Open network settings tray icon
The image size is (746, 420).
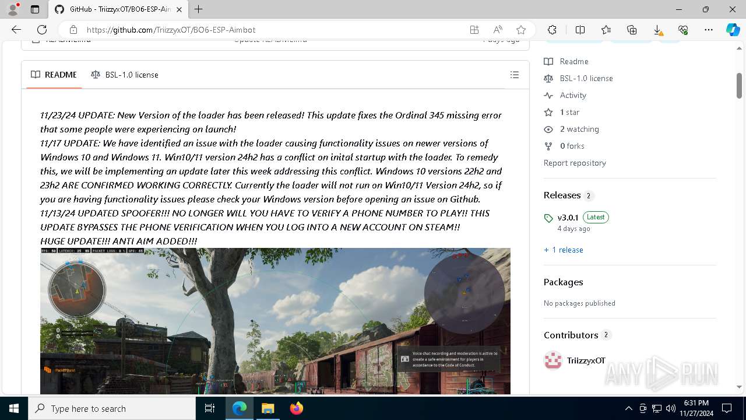(656, 408)
